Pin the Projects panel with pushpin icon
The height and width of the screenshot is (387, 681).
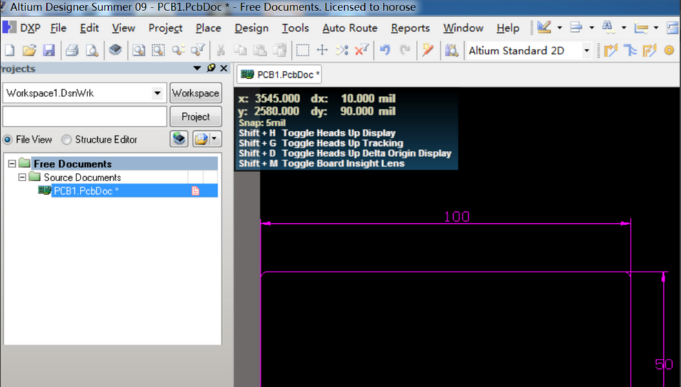click(211, 68)
